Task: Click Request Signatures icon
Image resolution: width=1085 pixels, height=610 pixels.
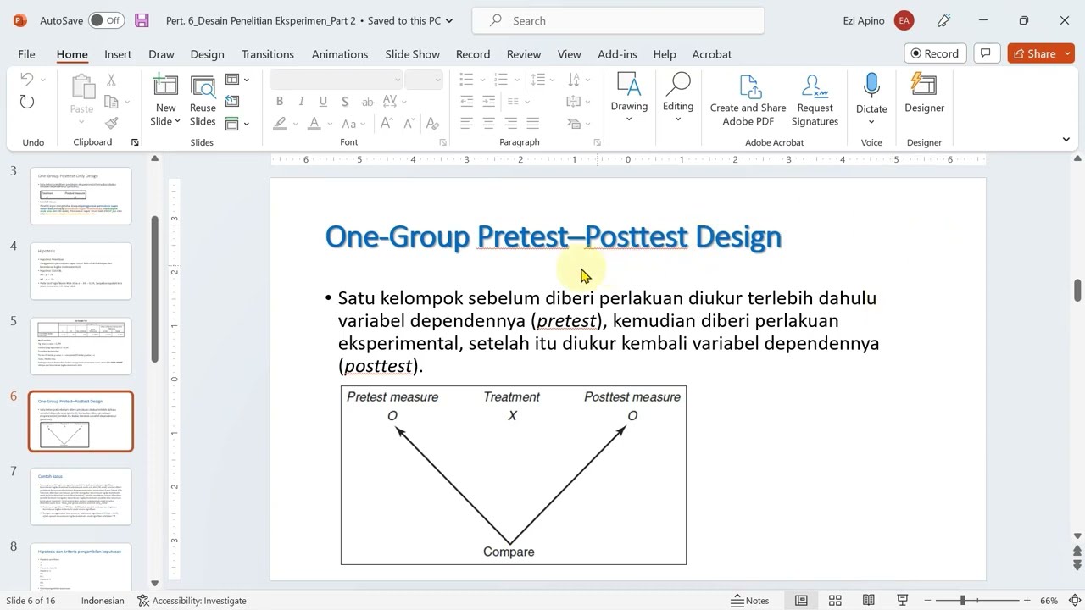Action: click(815, 101)
